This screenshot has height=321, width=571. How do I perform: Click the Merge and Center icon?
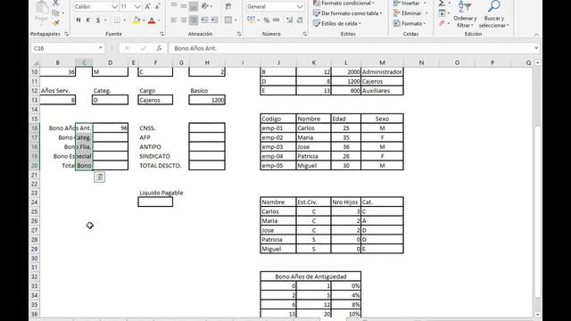(228, 20)
